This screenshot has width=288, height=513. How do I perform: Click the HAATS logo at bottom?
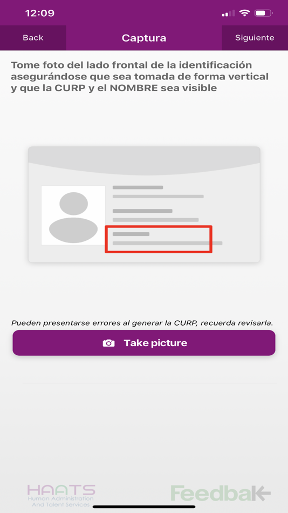point(61,495)
